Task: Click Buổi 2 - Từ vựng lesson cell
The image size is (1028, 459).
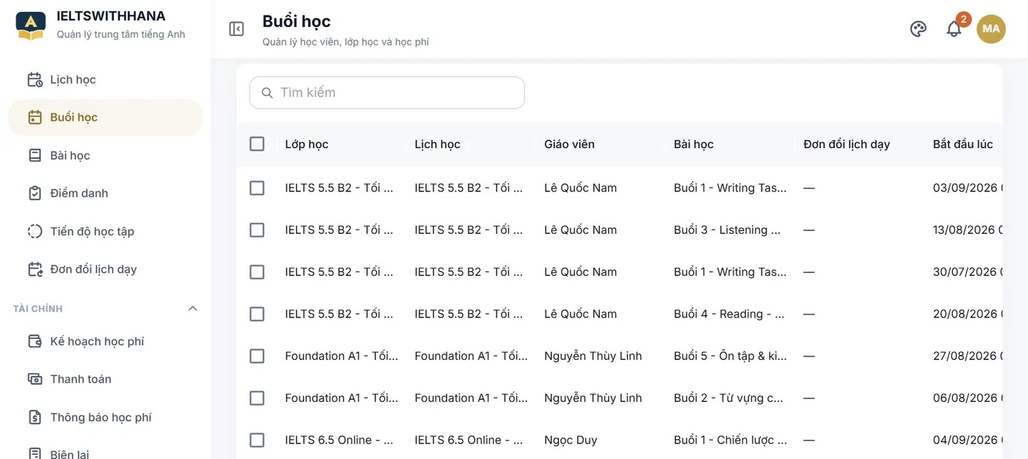Action: coord(728,398)
